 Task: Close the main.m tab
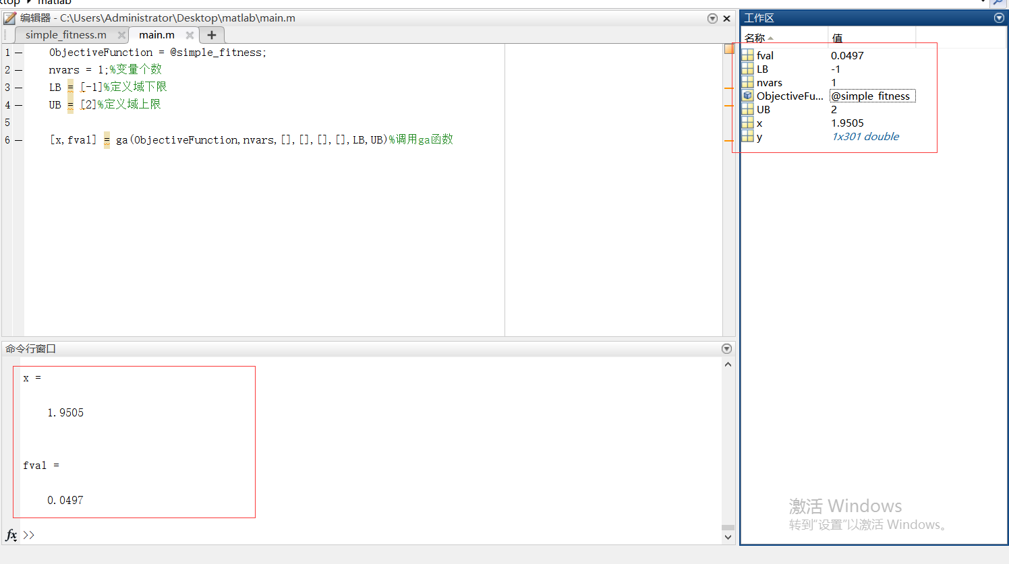[x=190, y=35]
